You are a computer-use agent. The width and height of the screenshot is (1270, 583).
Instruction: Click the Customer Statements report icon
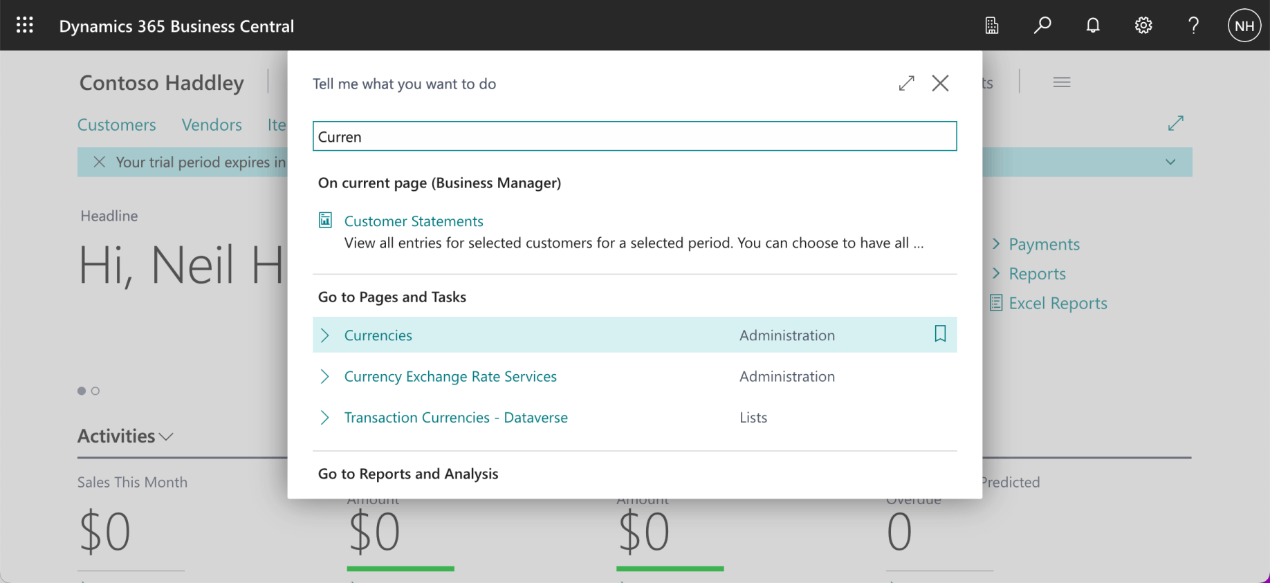(x=325, y=220)
